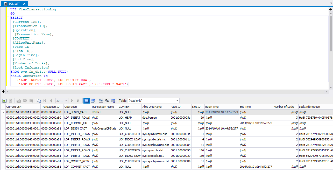
Task: Click the find/binoculars icon in grid toolbar
Action: click(107, 101)
